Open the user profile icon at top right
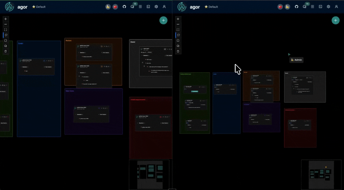The width and height of the screenshot is (344, 190). pyautogui.click(x=164, y=7)
